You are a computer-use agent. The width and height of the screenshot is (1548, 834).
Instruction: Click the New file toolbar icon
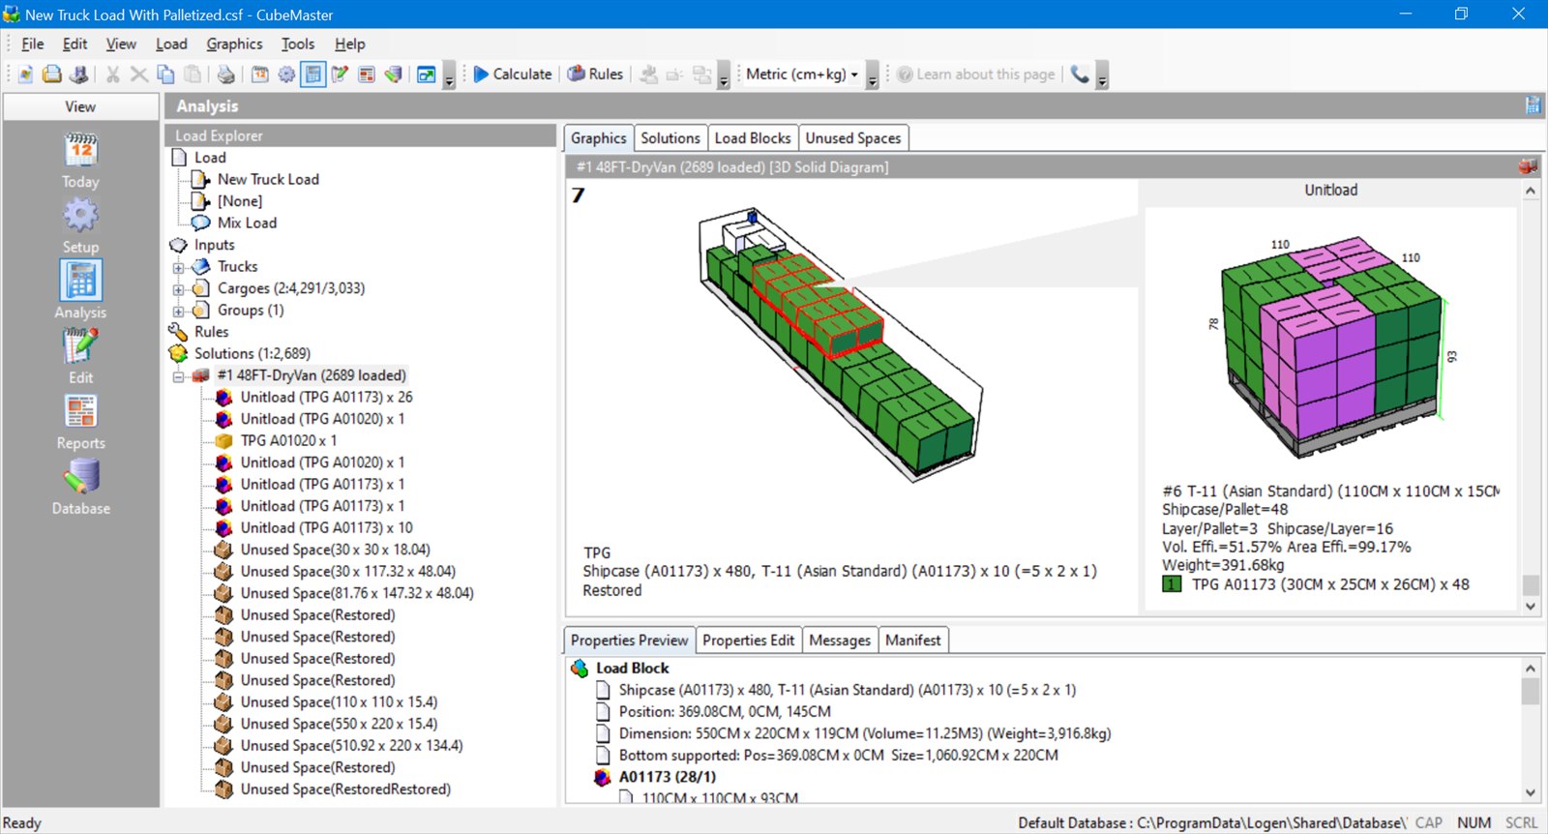click(25, 74)
